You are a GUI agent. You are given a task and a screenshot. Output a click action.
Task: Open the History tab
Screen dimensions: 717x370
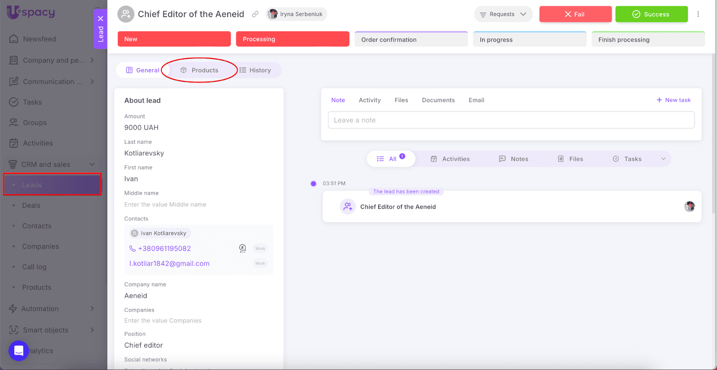(255, 70)
